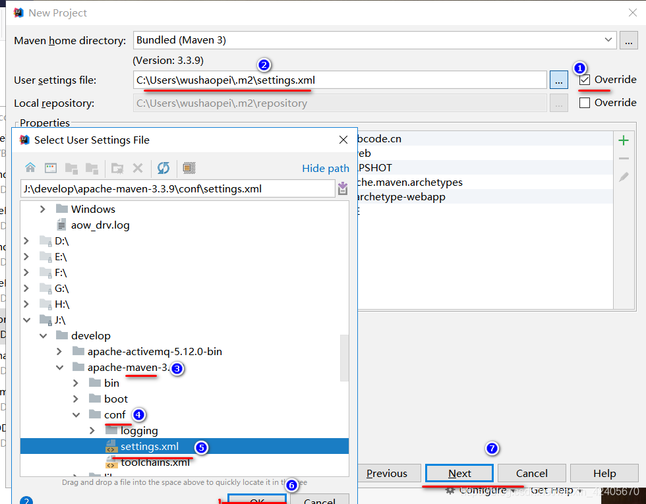
Task: Click the module directory toolbar icon
Action: click(92, 168)
